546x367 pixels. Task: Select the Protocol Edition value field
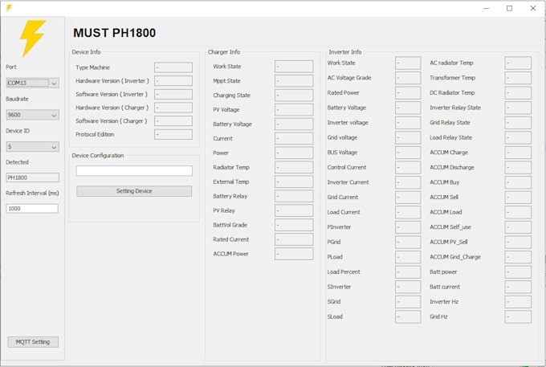173,134
